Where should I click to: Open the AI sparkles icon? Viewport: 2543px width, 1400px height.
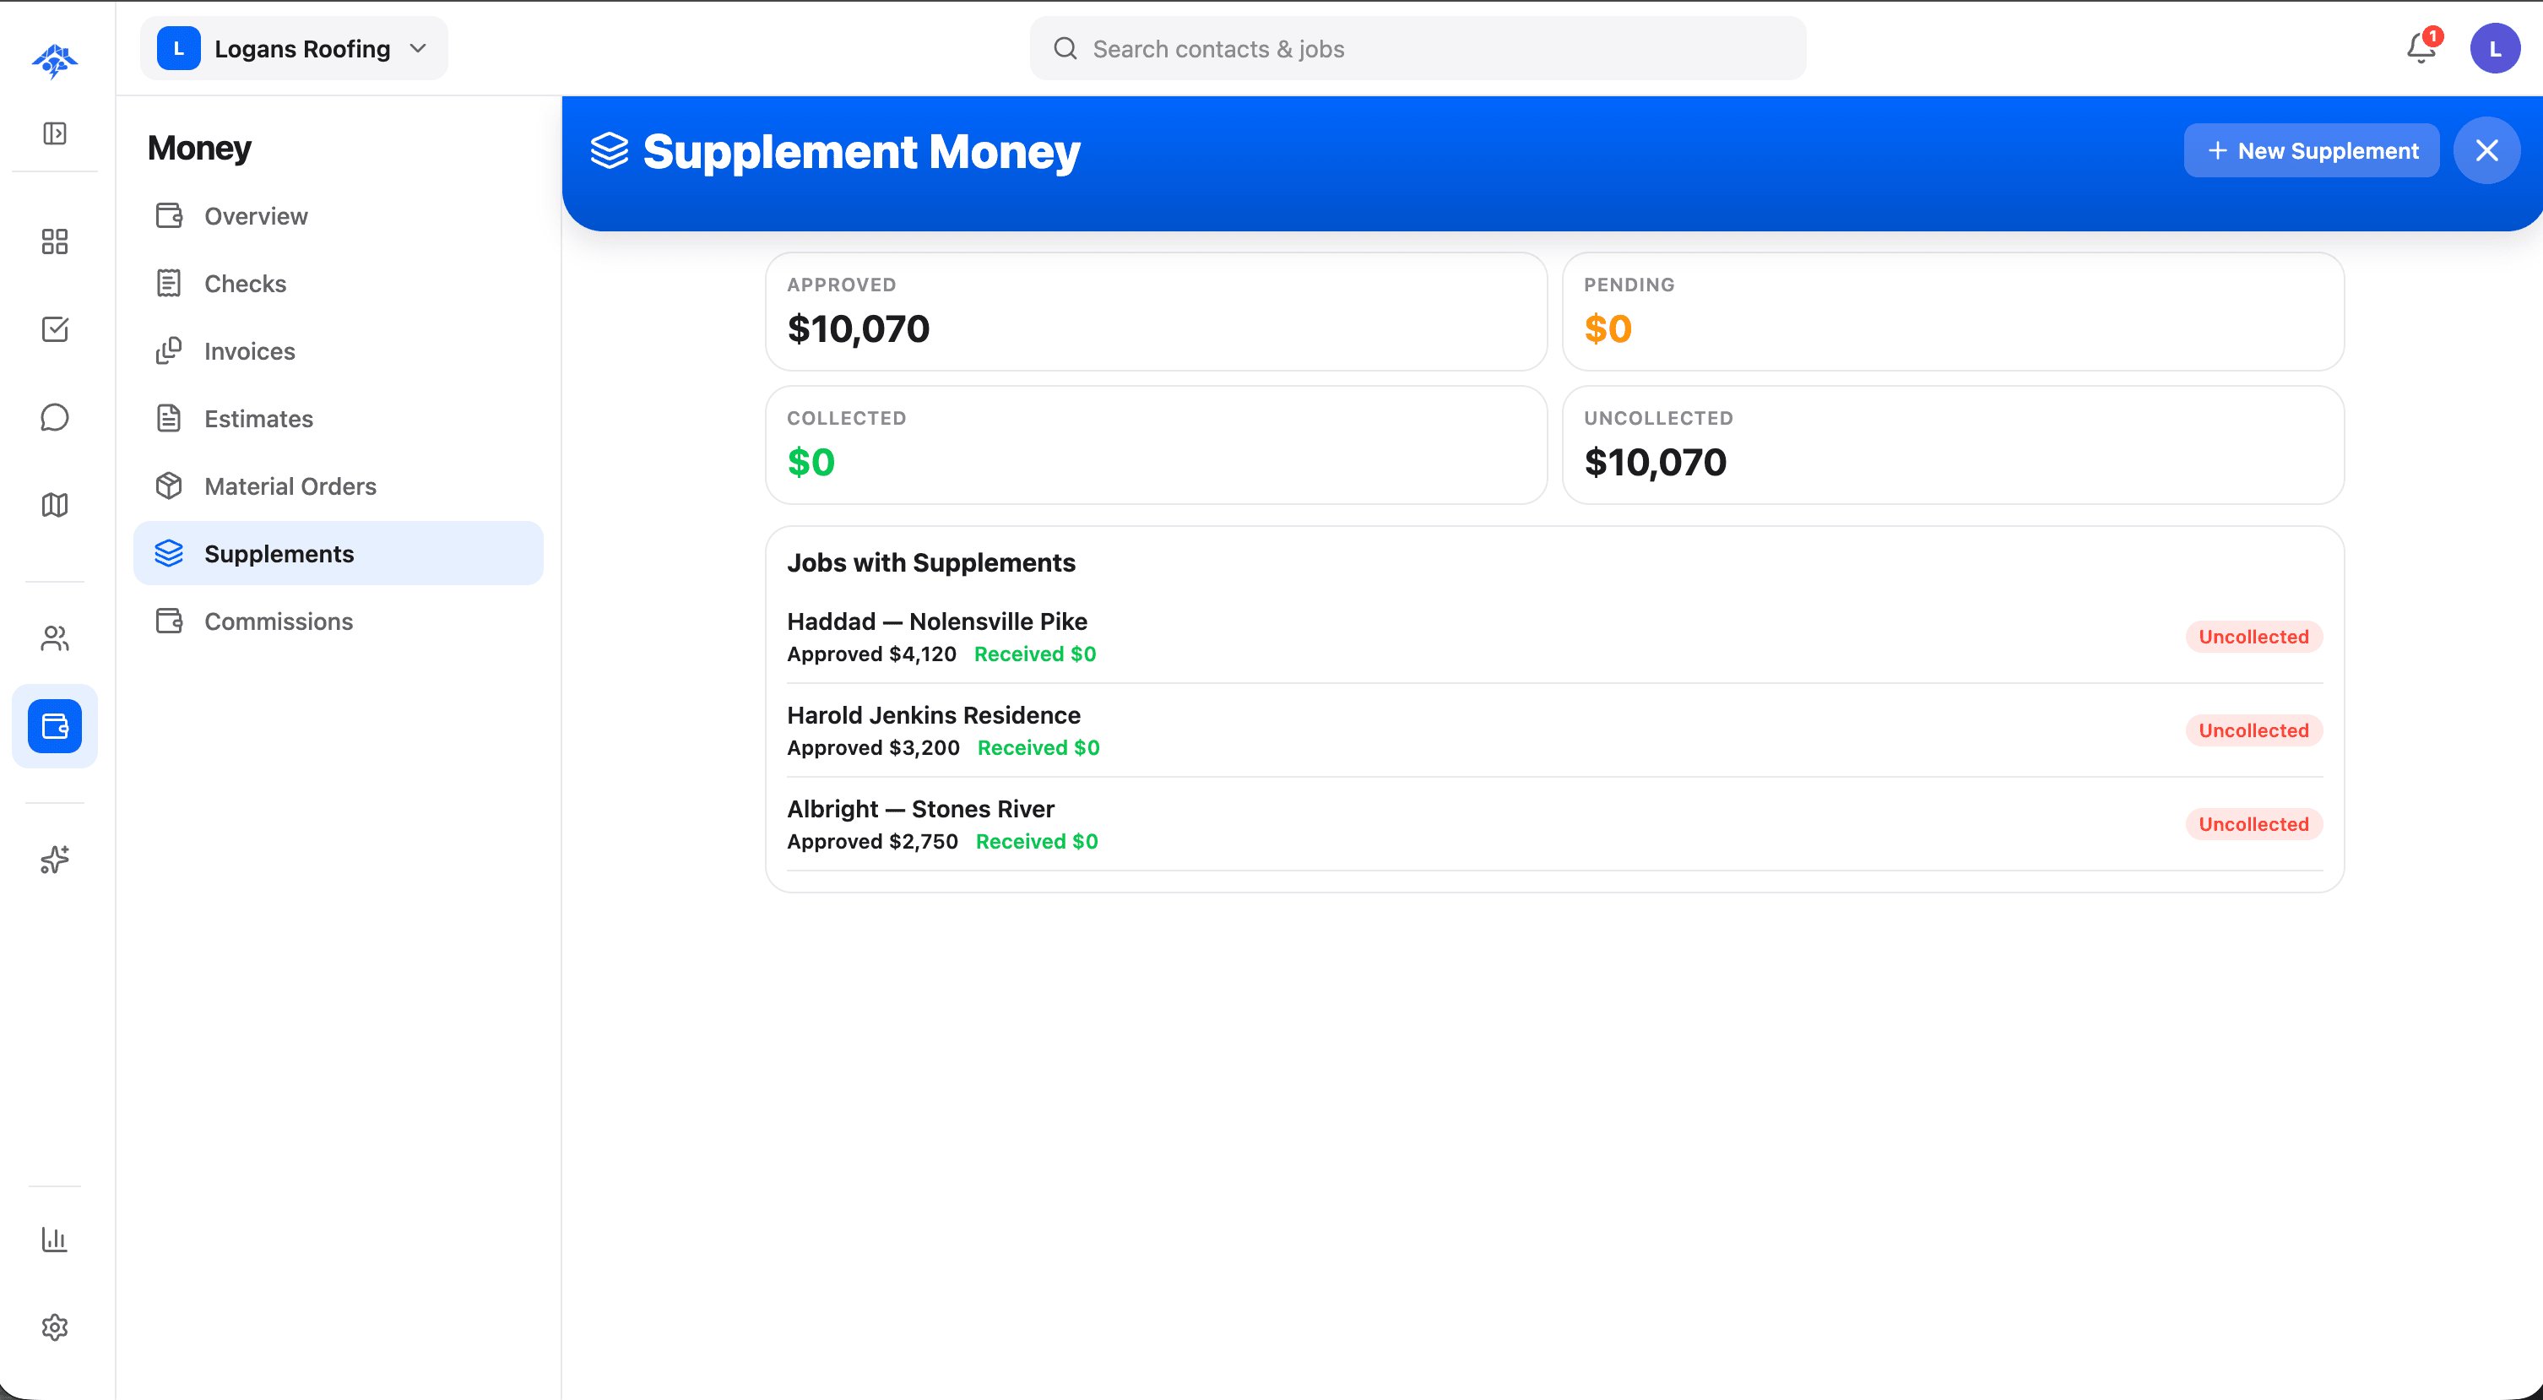pyautogui.click(x=55, y=860)
